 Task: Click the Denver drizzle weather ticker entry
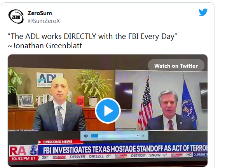[x=90, y=156]
